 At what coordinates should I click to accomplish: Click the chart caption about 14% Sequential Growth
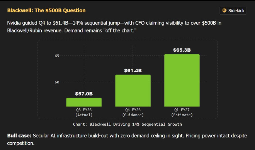coord(127,124)
